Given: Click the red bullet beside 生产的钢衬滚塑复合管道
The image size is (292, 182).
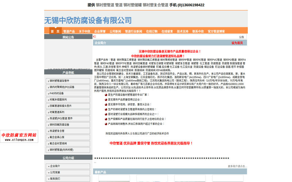Looking at the screenshot, I should [x=106, y=110].
